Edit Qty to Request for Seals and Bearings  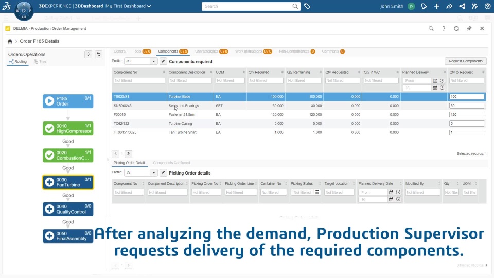[467, 106]
